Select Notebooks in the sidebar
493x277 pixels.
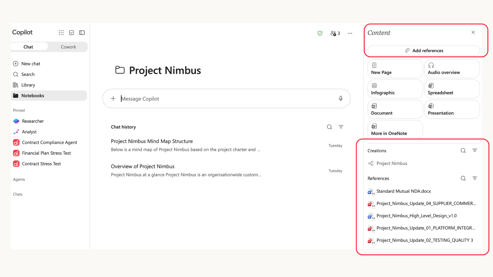pyautogui.click(x=49, y=96)
